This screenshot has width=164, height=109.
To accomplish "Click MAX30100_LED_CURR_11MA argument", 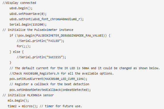I will tap(64, 79).
